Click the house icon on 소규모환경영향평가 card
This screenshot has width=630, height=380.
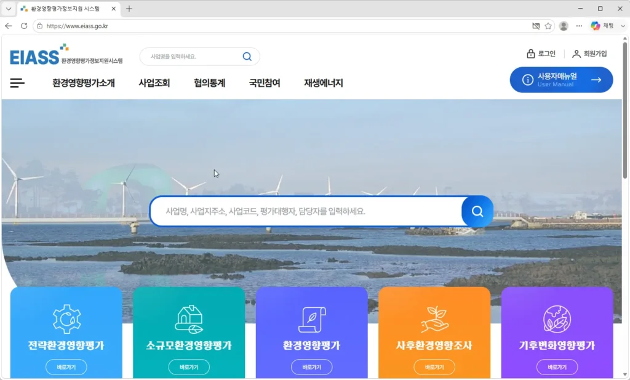(189, 319)
